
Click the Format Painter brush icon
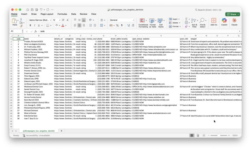(x=21, y=26)
